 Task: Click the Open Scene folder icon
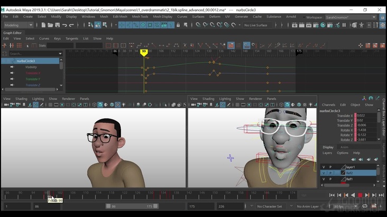tap(50, 25)
